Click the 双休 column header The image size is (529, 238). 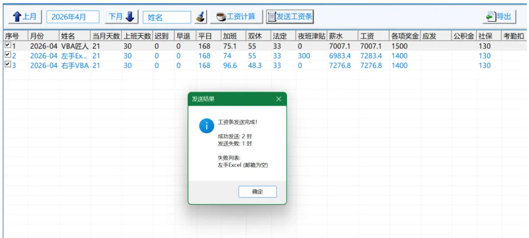[258, 36]
